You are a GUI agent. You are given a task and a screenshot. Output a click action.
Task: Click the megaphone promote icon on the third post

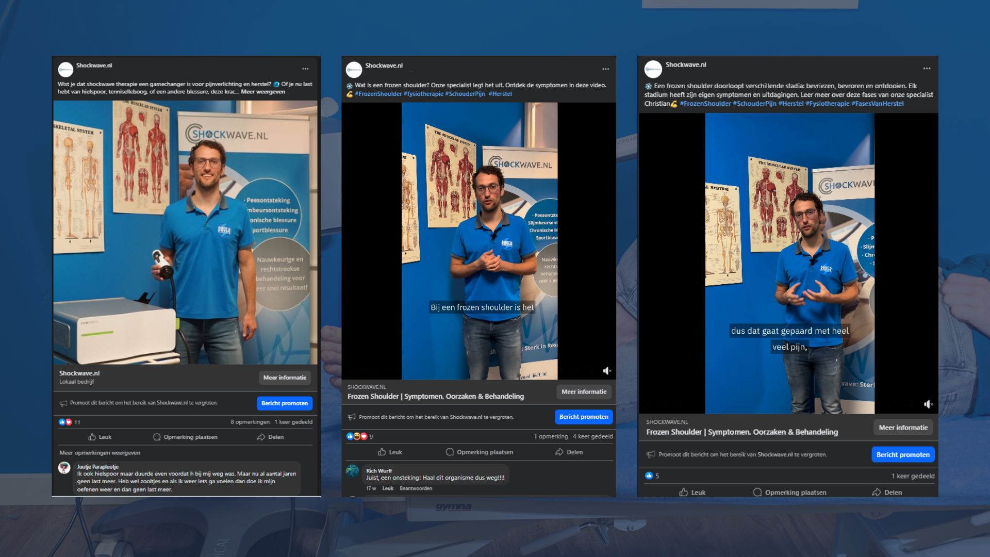(650, 454)
